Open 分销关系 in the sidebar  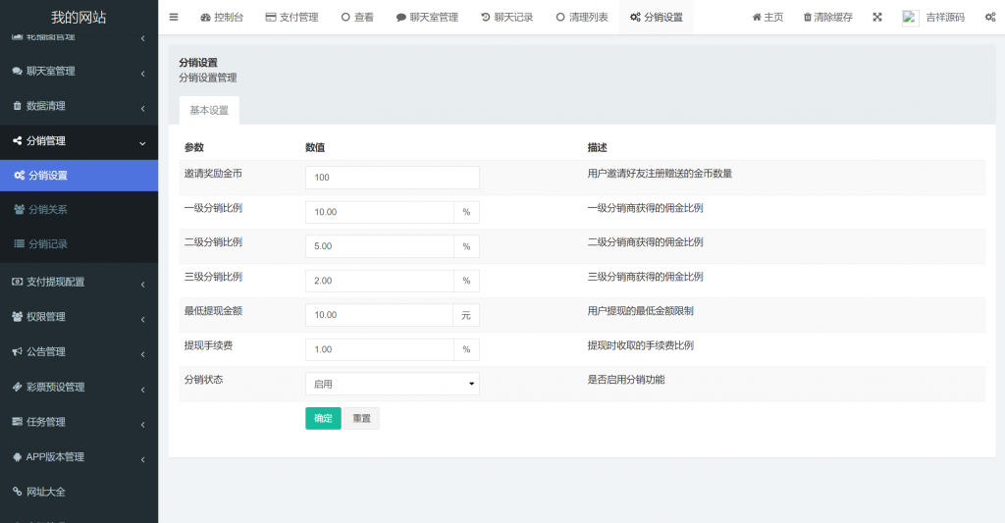tap(47, 210)
